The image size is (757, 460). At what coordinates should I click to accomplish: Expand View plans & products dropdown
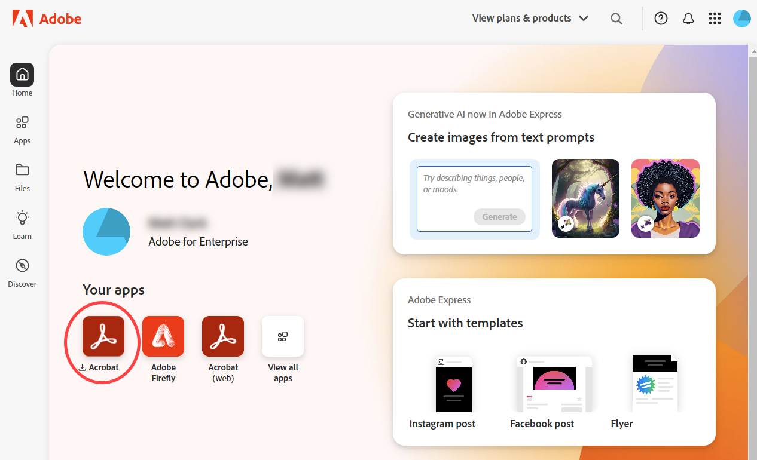(530, 19)
